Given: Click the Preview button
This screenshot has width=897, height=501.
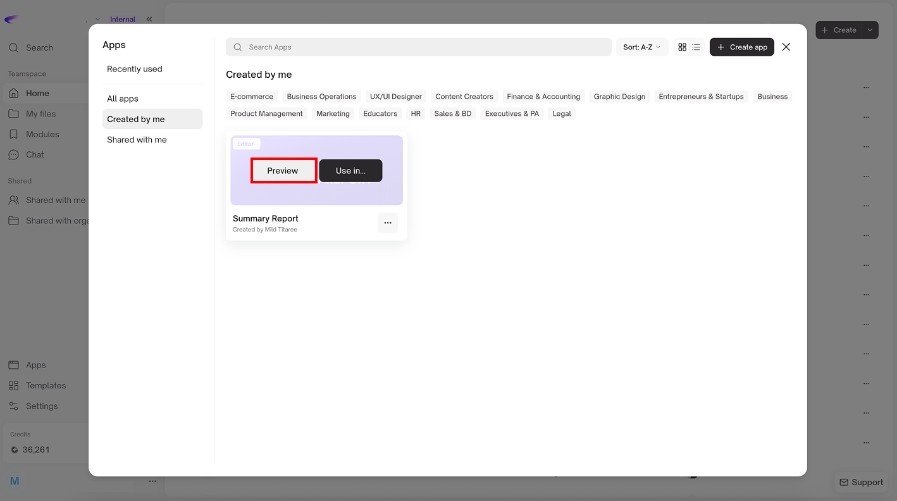Looking at the screenshot, I should [x=283, y=171].
